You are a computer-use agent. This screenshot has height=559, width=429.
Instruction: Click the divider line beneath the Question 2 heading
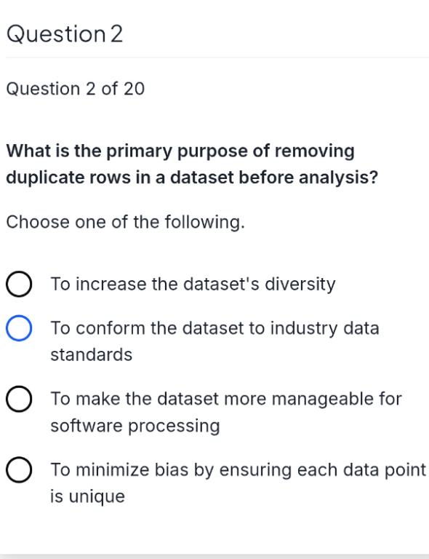217,57
